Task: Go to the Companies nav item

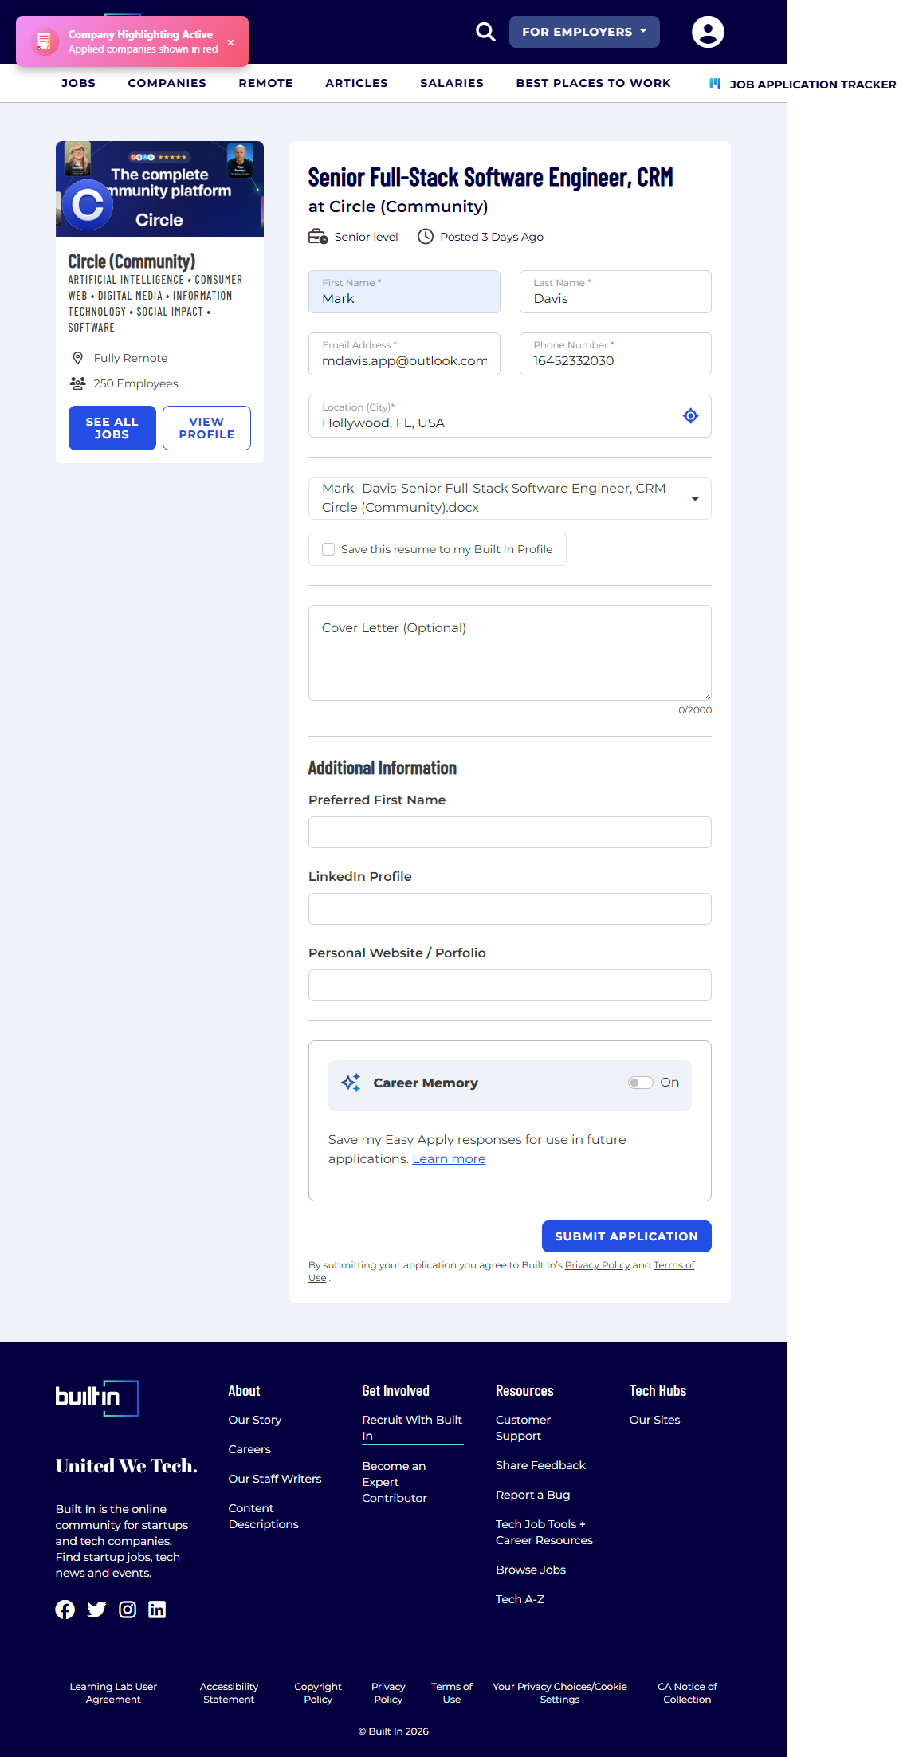Action: coord(167,83)
